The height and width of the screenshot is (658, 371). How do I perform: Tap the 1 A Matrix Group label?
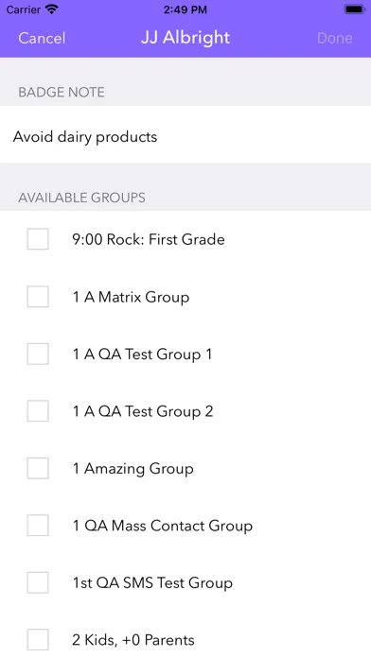click(132, 297)
